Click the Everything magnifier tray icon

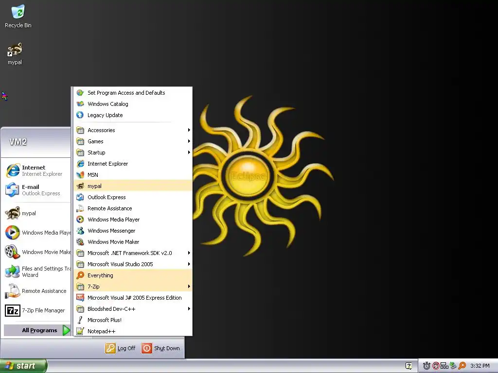pyautogui.click(x=462, y=366)
